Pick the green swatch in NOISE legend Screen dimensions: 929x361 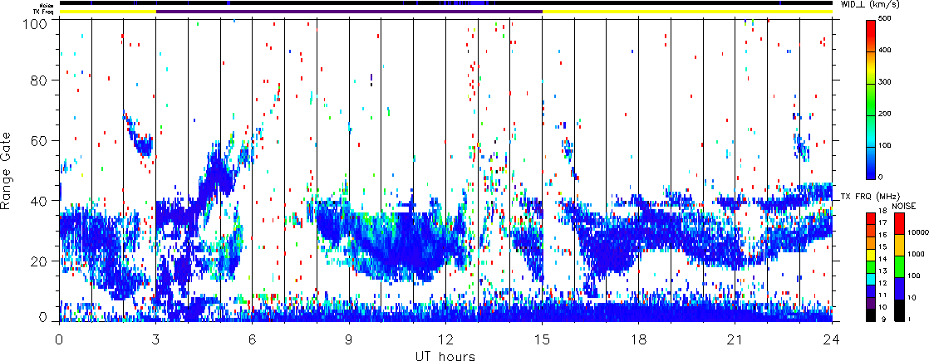click(x=900, y=266)
